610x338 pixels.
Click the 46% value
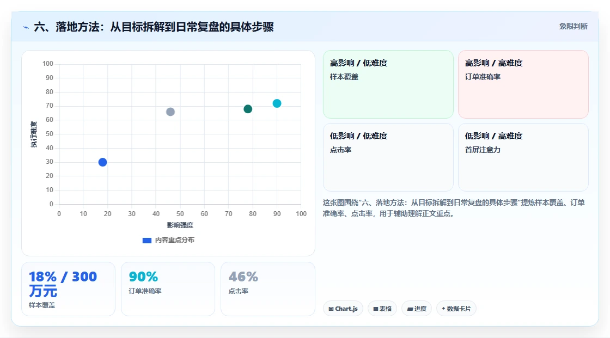(x=243, y=276)
